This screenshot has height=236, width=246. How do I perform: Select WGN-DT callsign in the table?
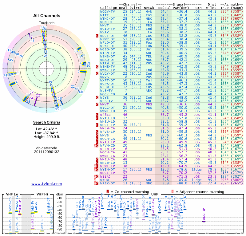pos(106,22)
